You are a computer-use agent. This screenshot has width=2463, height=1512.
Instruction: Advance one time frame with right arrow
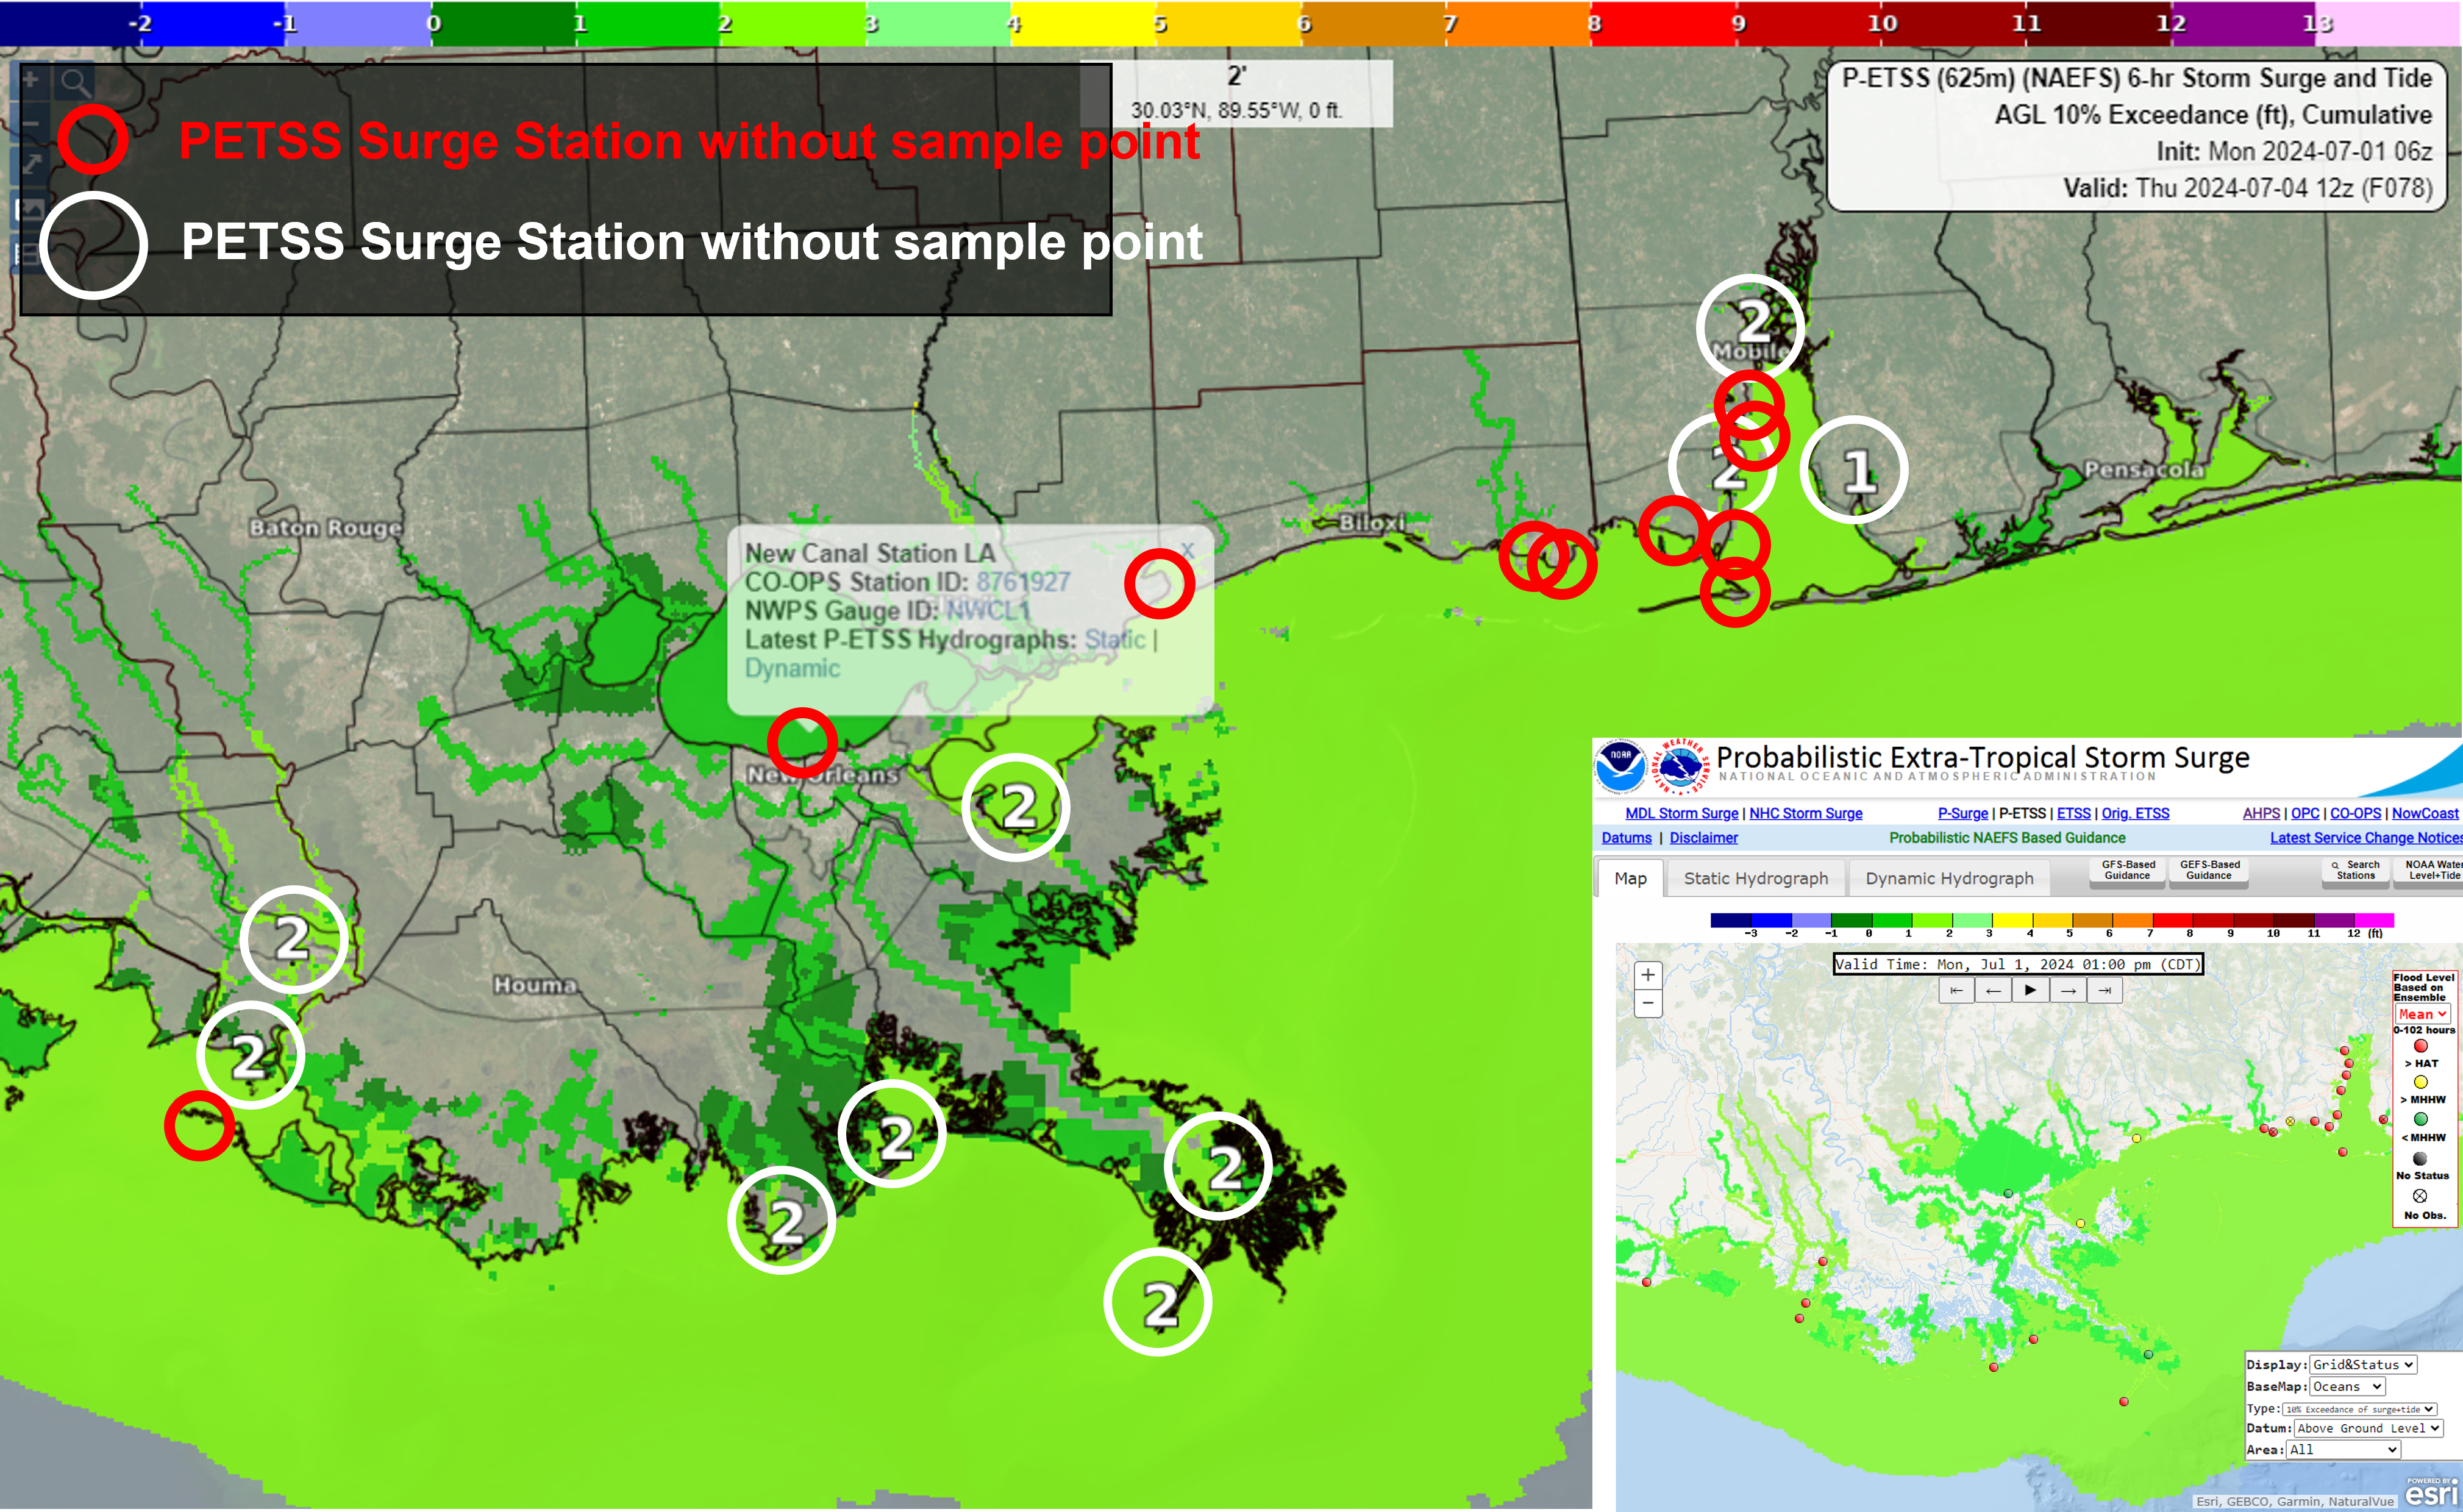(x=2068, y=991)
